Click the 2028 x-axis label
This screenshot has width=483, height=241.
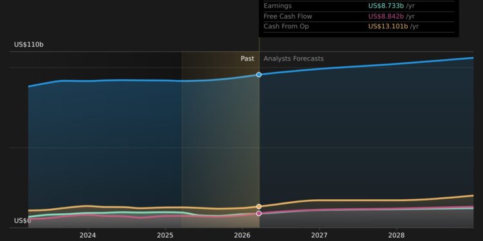(x=397, y=236)
